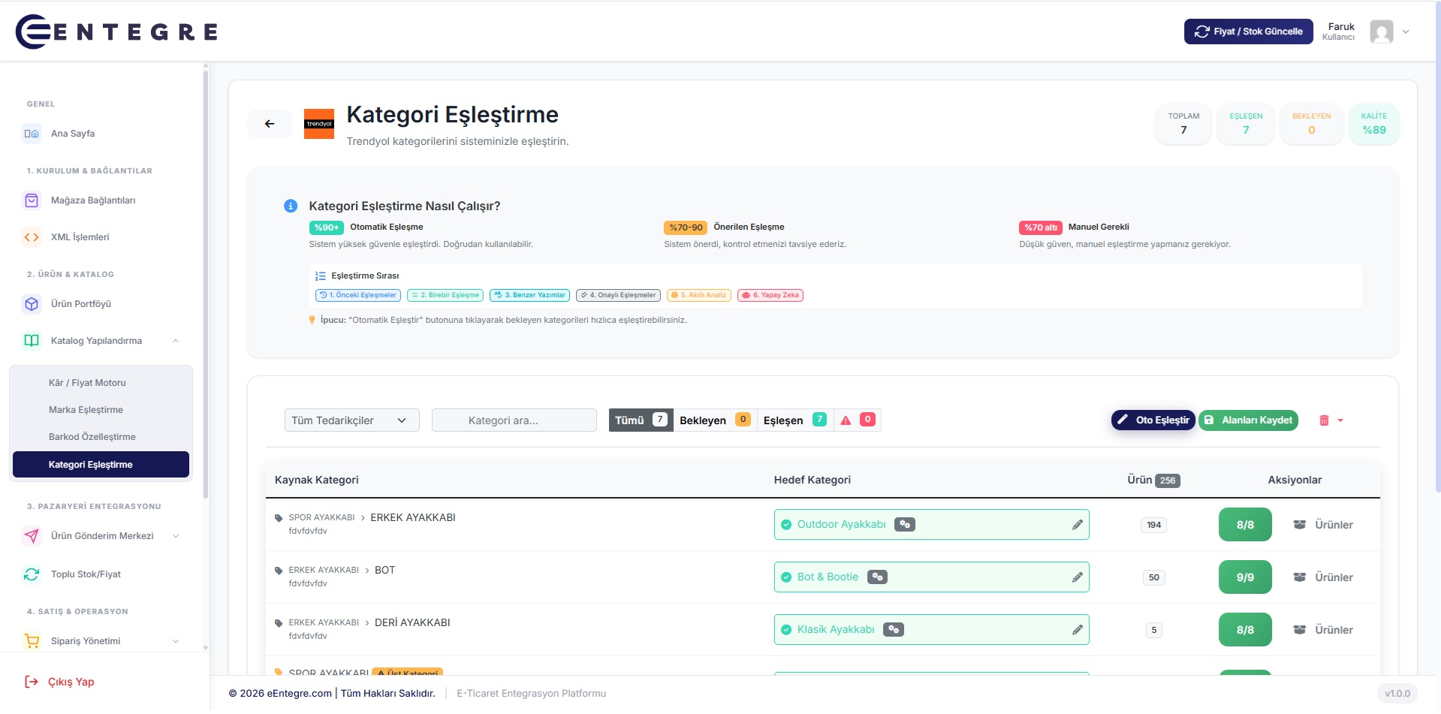Screen dimensions: 1441x714
Task: Click the Katalog Yapılandırma book icon
Action: [x=32, y=341]
